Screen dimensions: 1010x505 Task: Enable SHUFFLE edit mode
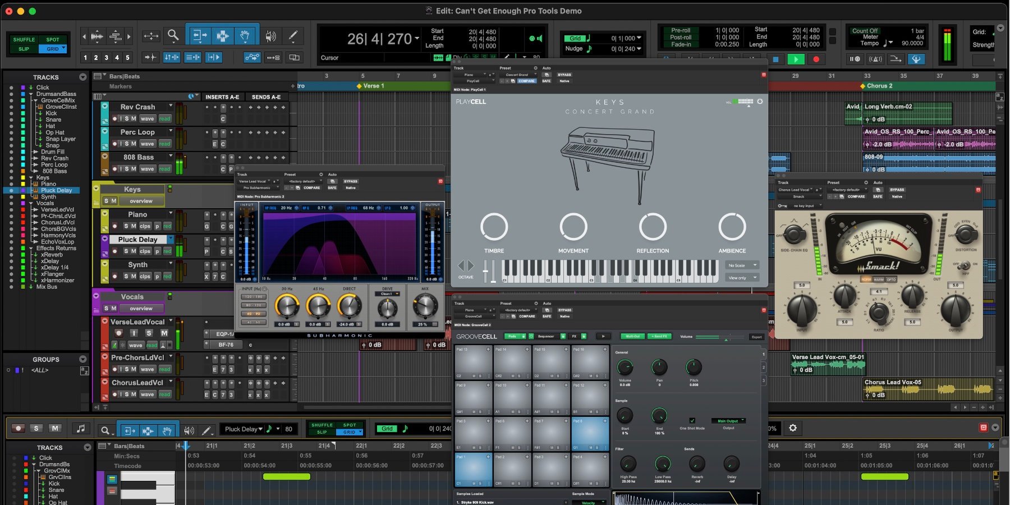coord(24,40)
